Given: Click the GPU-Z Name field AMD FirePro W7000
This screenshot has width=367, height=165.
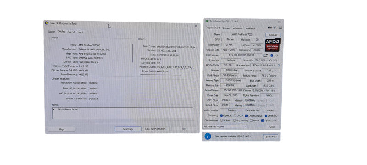Looking at the screenshot, I should [242, 34].
